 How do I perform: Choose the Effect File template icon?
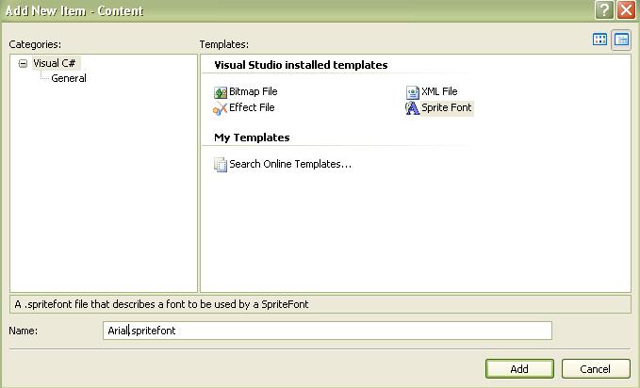pos(220,109)
